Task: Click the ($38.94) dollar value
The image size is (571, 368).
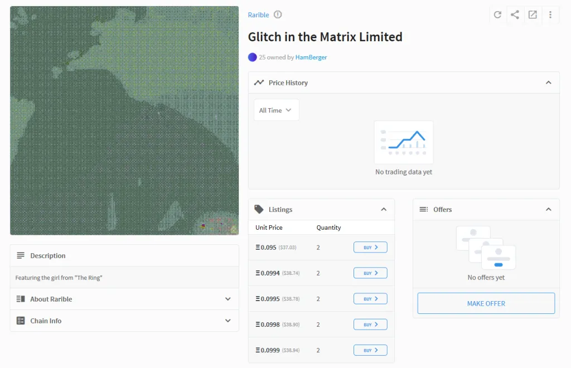Action: (291, 350)
